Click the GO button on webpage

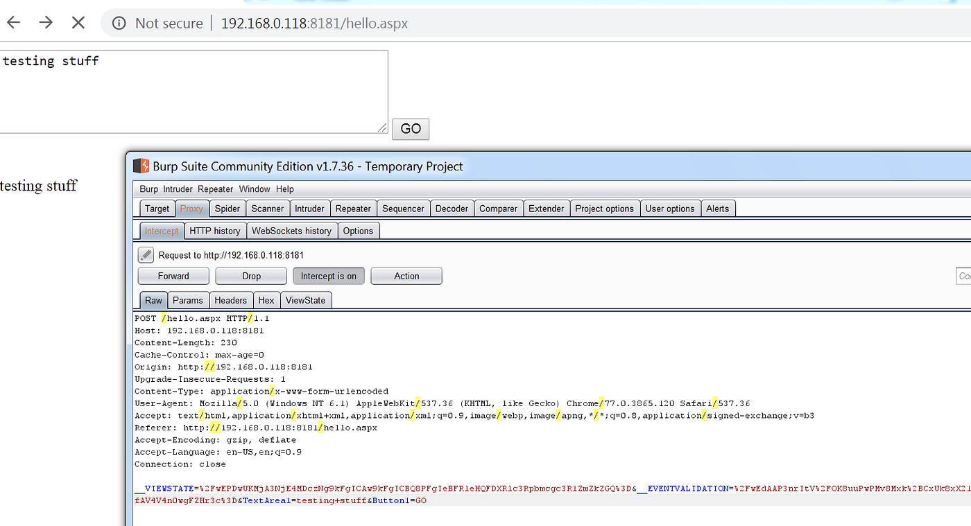pos(411,129)
